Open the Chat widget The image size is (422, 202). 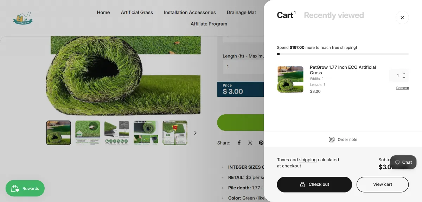coord(403,162)
